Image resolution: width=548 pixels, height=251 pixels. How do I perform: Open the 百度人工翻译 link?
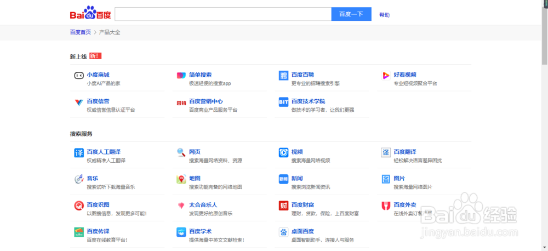pyautogui.click(x=104, y=152)
